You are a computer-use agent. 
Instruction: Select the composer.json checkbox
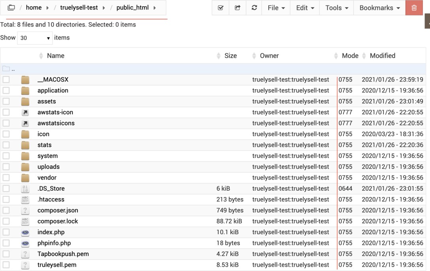[6, 210]
